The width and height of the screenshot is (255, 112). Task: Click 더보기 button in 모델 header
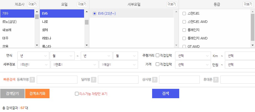[82, 4]
